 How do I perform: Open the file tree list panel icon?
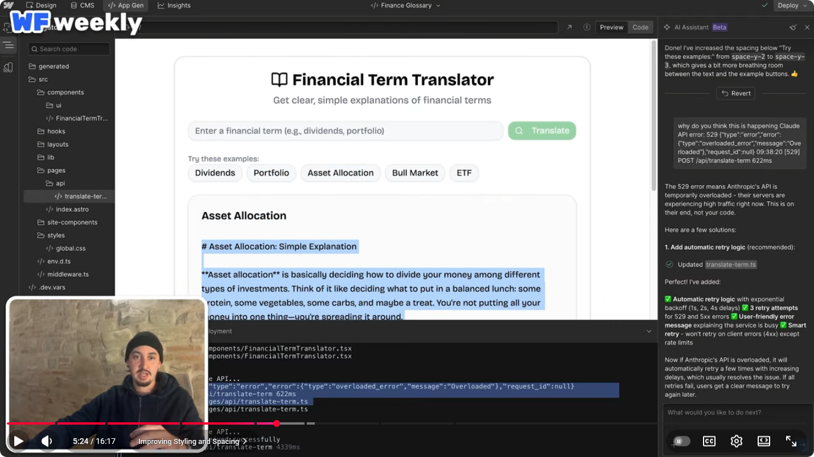click(x=9, y=45)
